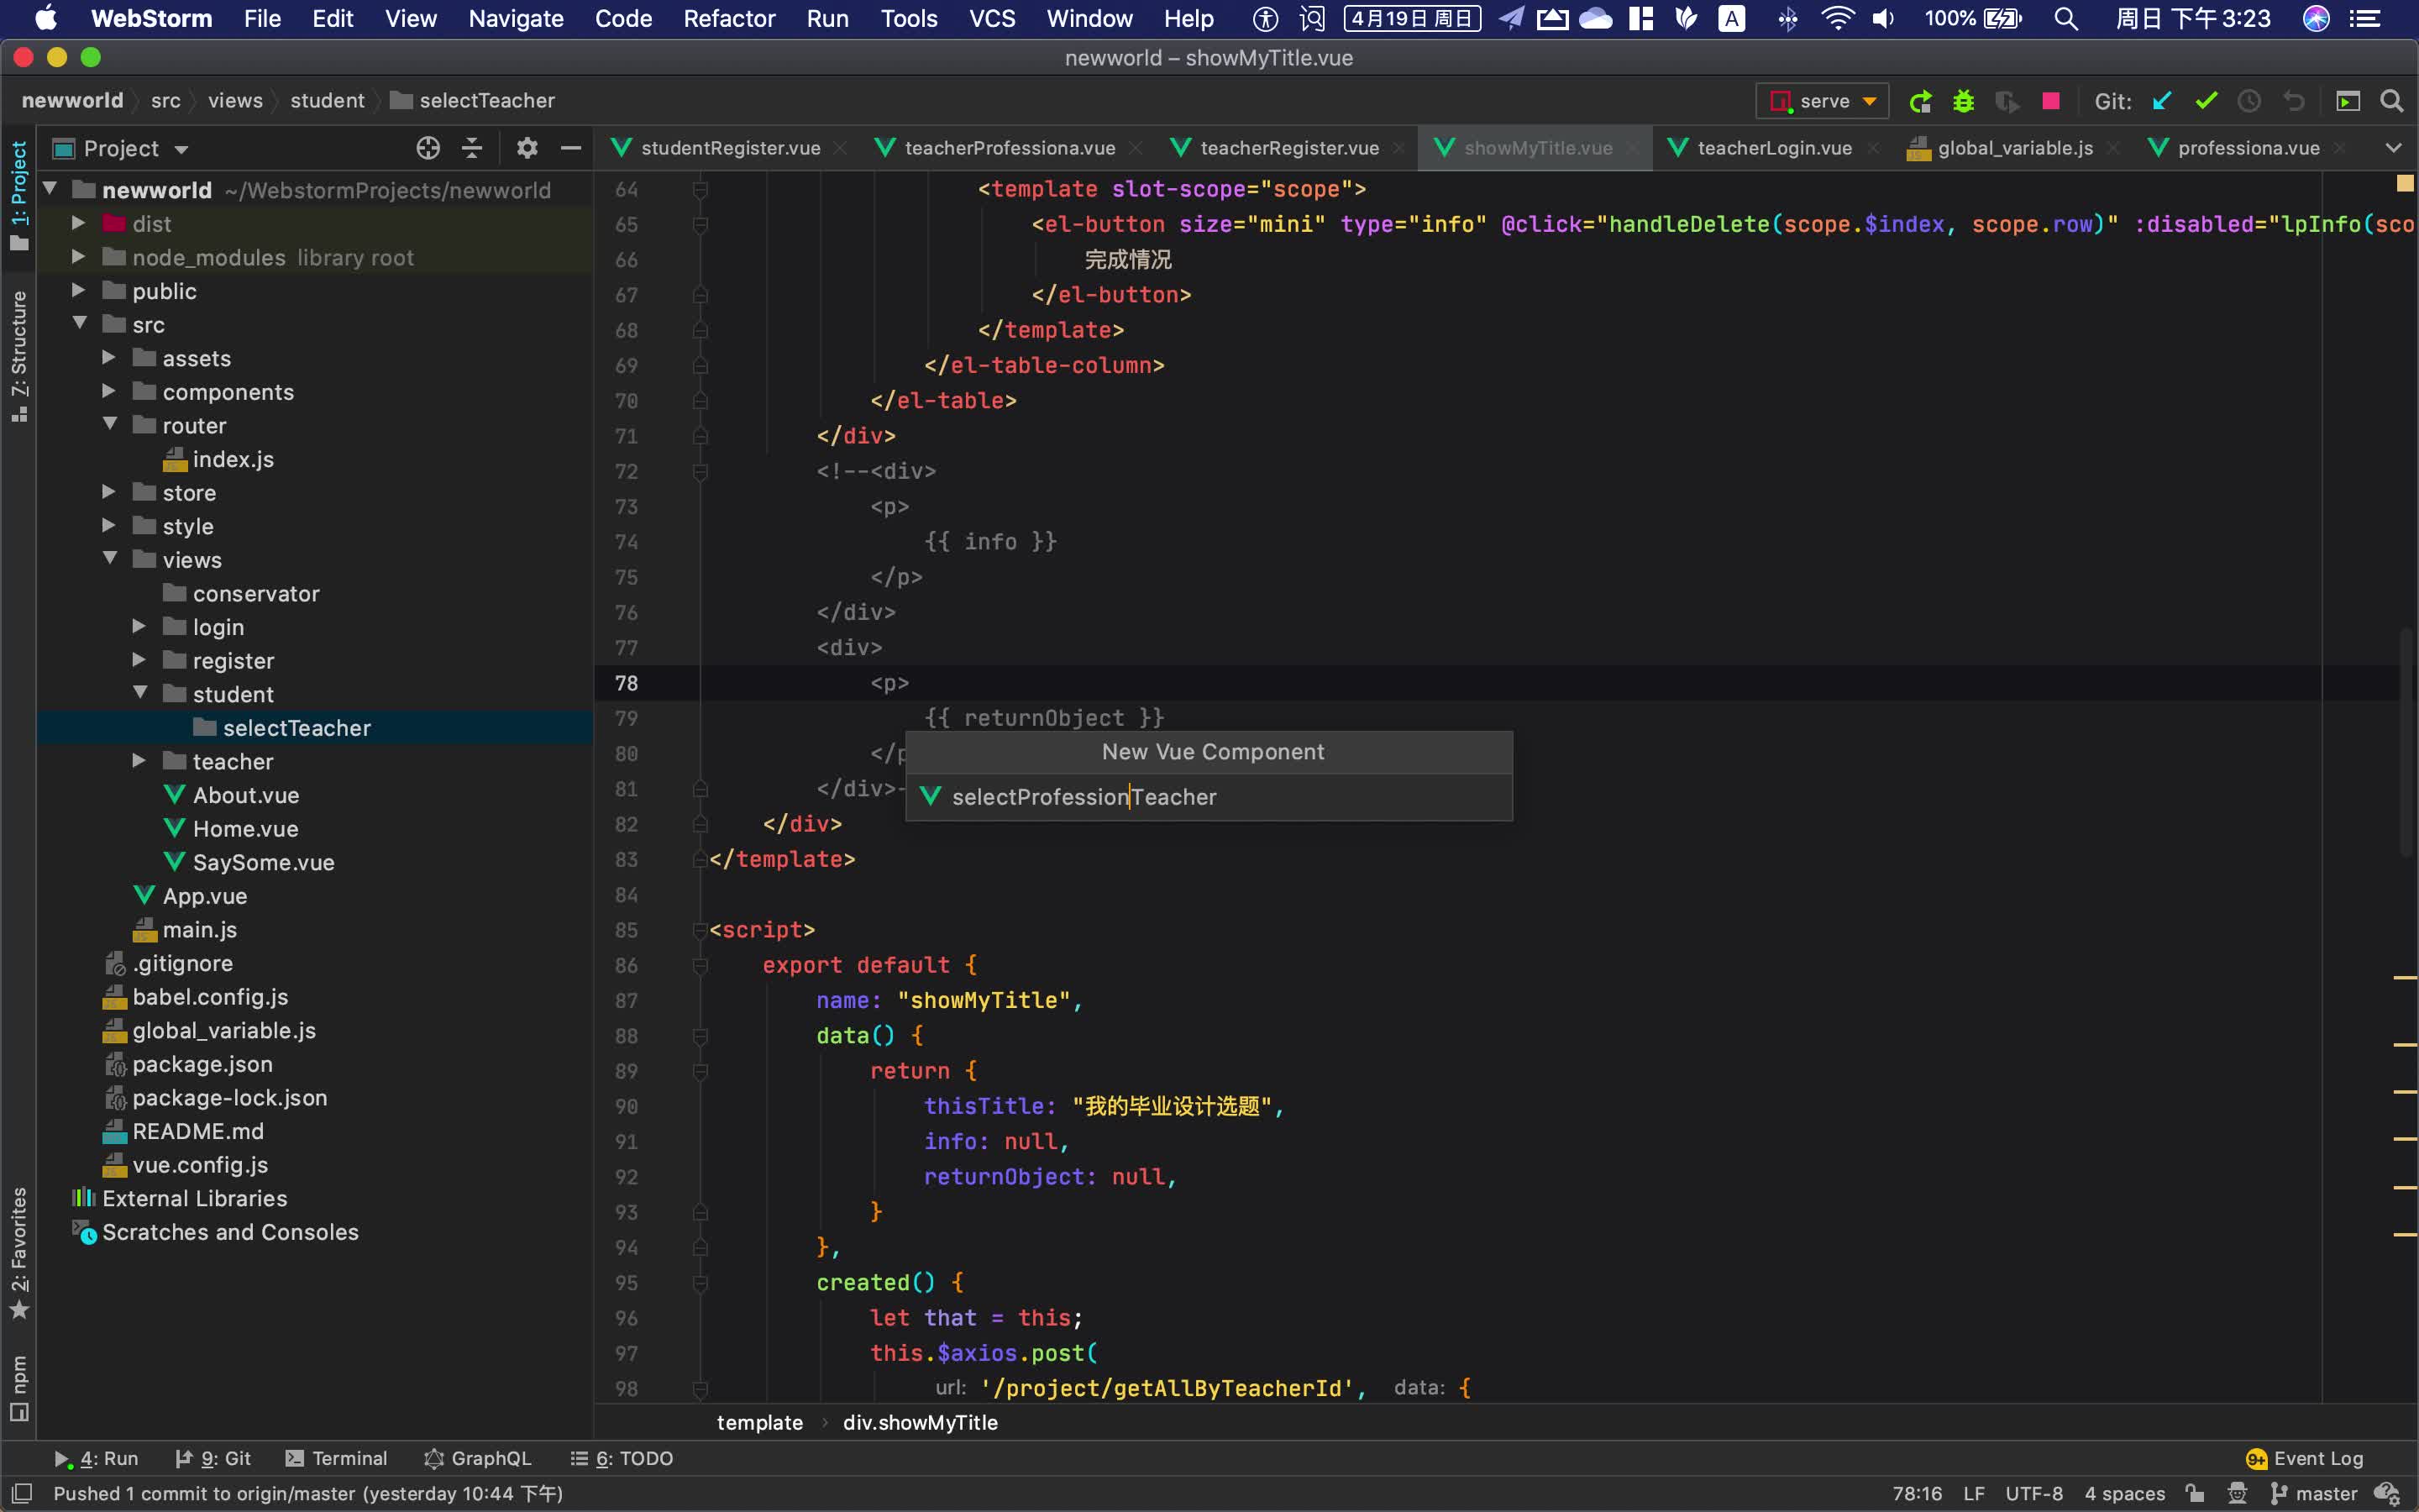This screenshot has height=1512, width=2419.
Task: Expand the teacher folder
Action: (139, 762)
